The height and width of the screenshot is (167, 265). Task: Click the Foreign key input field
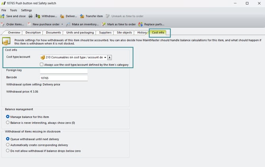63,71
